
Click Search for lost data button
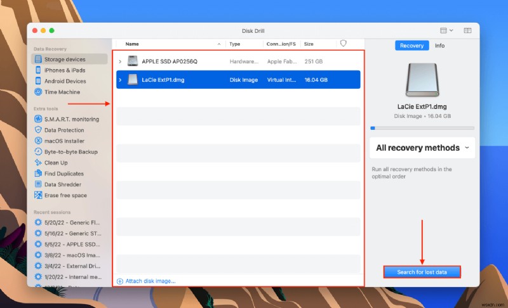[422, 272]
